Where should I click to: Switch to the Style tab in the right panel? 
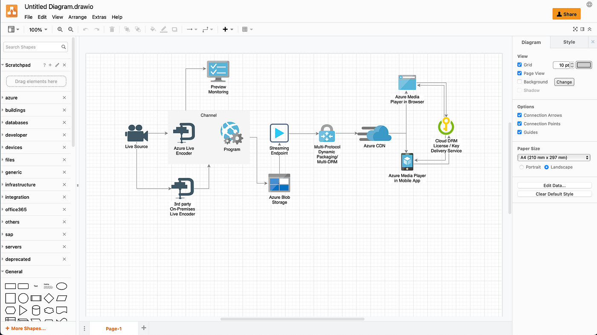click(568, 42)
